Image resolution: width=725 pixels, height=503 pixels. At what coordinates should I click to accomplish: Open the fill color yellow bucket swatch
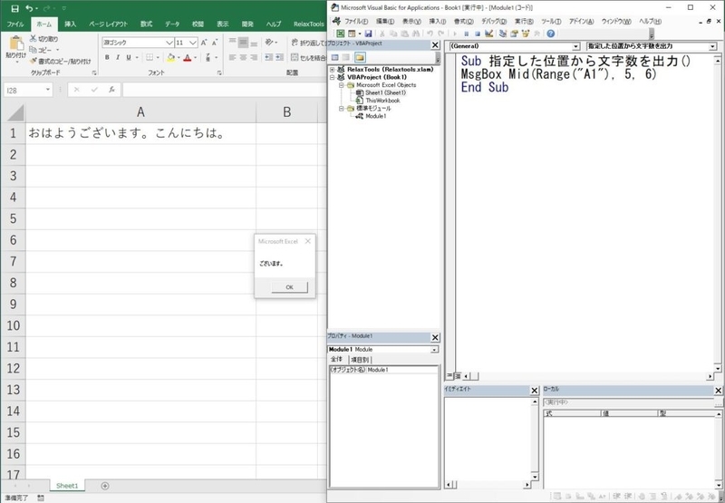pyautogui.click(x=171, y=57)
